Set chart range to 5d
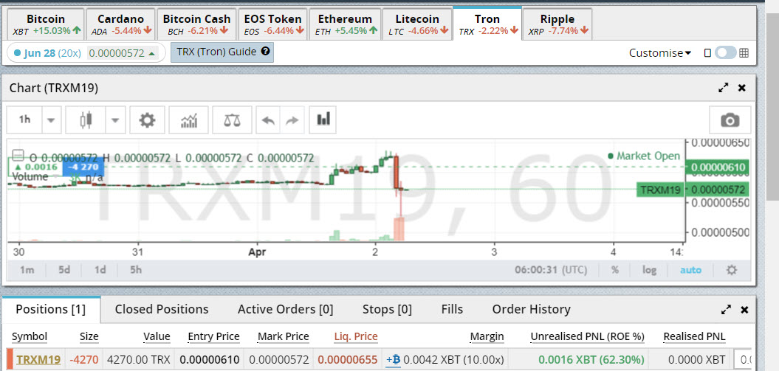 pos(64,270)
